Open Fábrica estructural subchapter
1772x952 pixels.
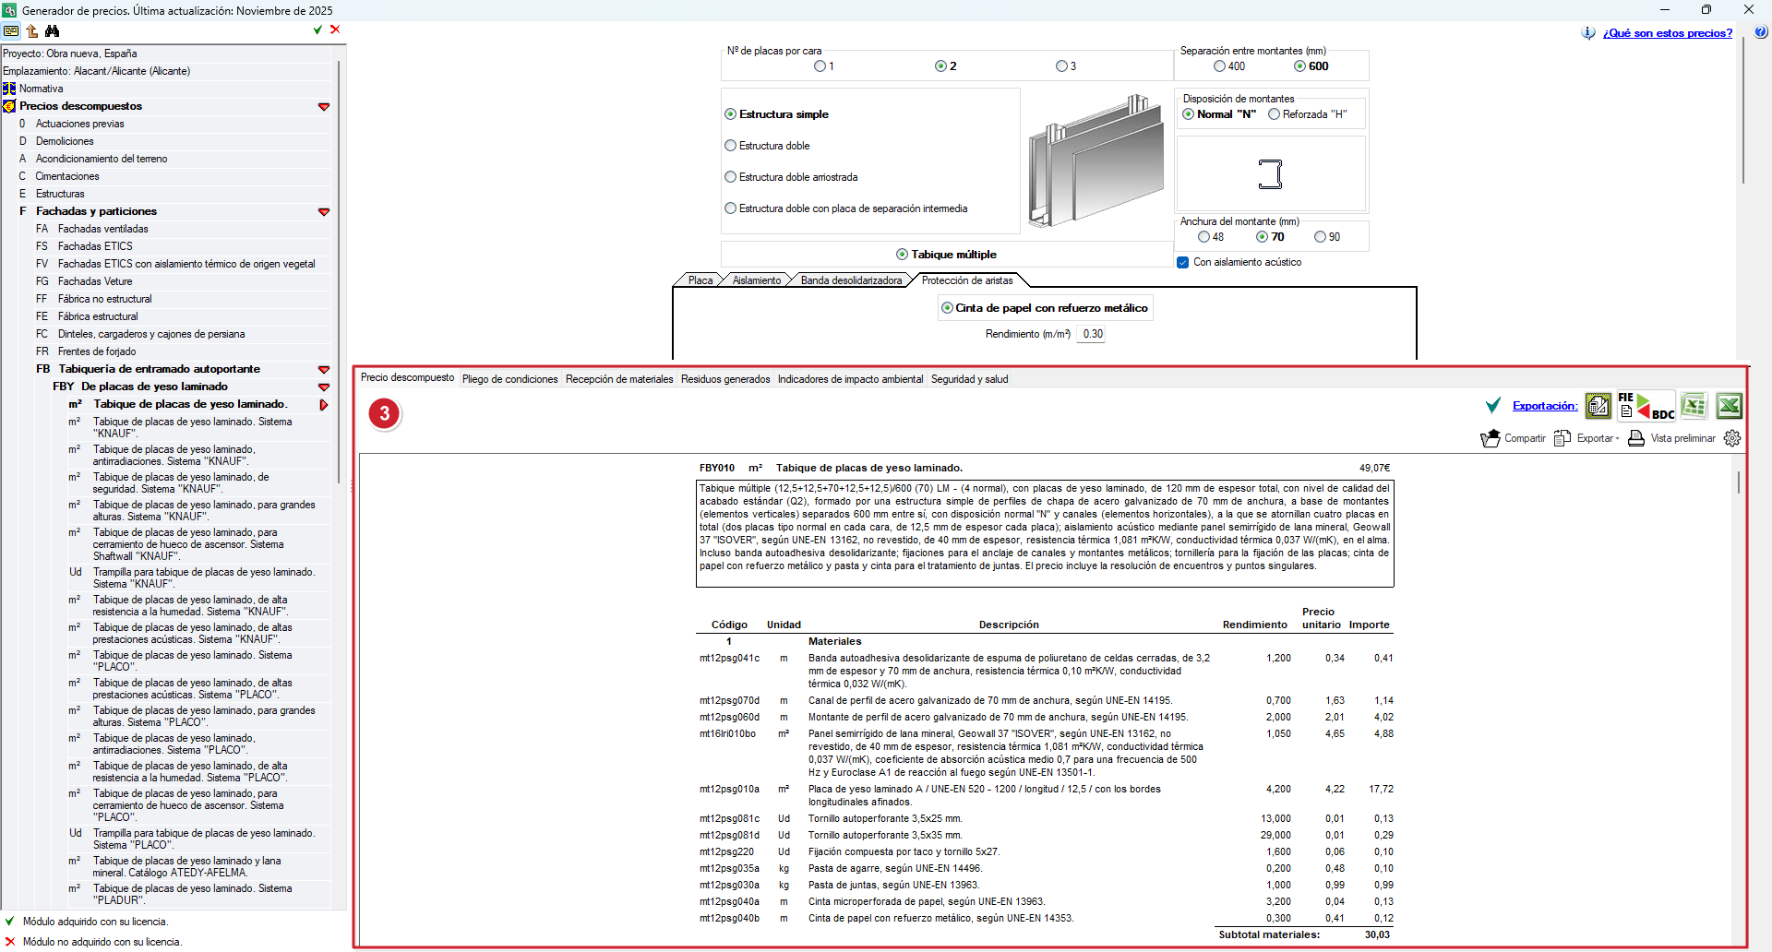98,316
